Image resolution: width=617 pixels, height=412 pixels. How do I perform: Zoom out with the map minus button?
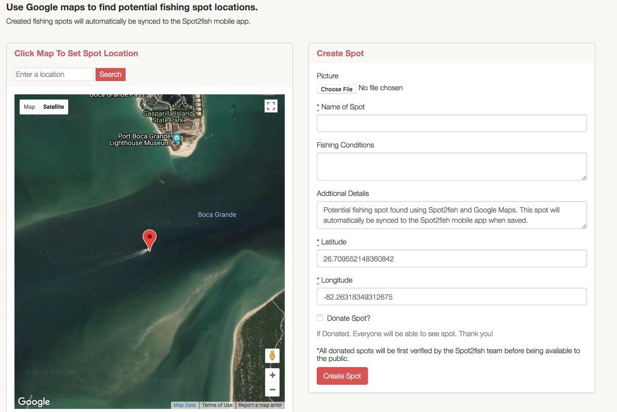coord(273,389)
